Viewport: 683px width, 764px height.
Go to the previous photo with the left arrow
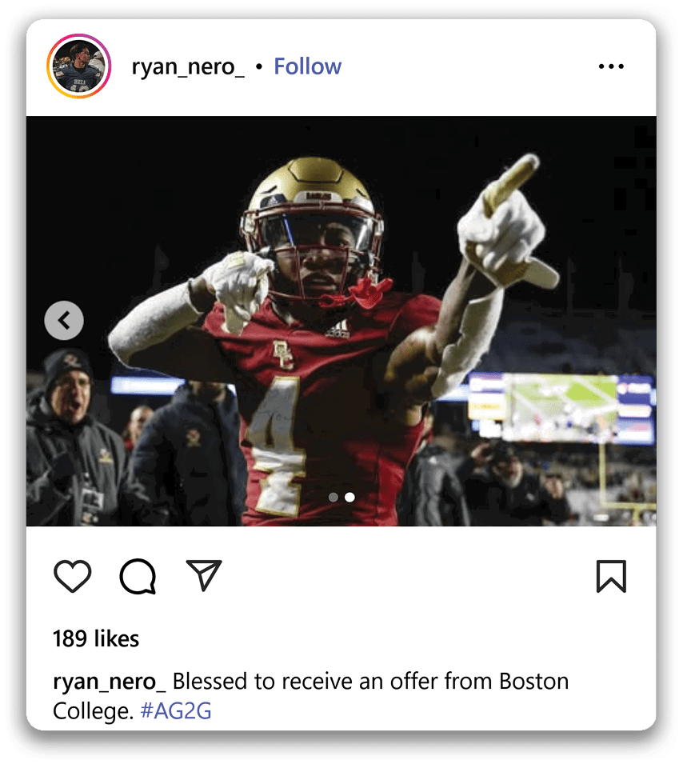click(64, 321)
